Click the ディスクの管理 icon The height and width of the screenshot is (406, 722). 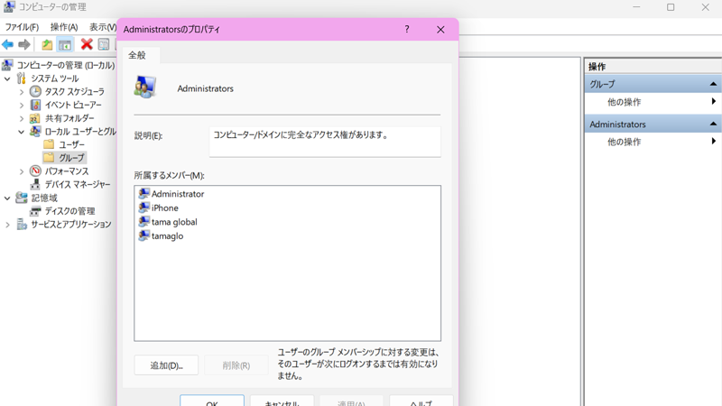tap(35, 211)
